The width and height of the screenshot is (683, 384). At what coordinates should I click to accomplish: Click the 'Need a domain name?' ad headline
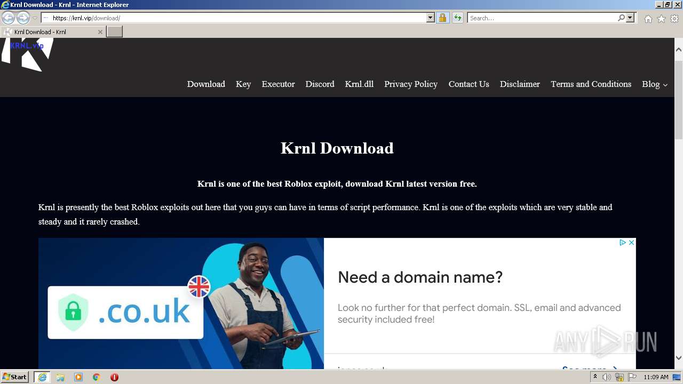[x=420, y=277]
